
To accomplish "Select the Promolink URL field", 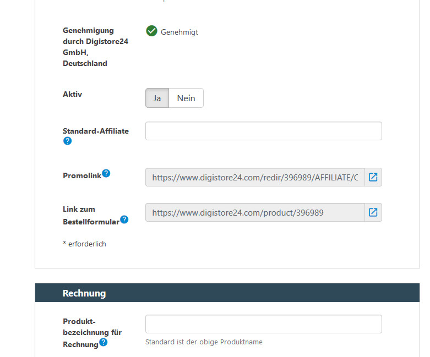I will 255,178.
